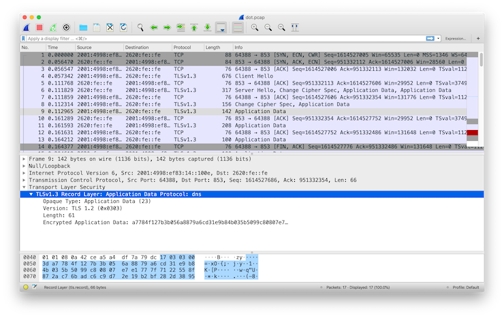The height and width of the screenshot is (318, 504).
Task: Click the display filter bookmark icon
Action: 23,39
